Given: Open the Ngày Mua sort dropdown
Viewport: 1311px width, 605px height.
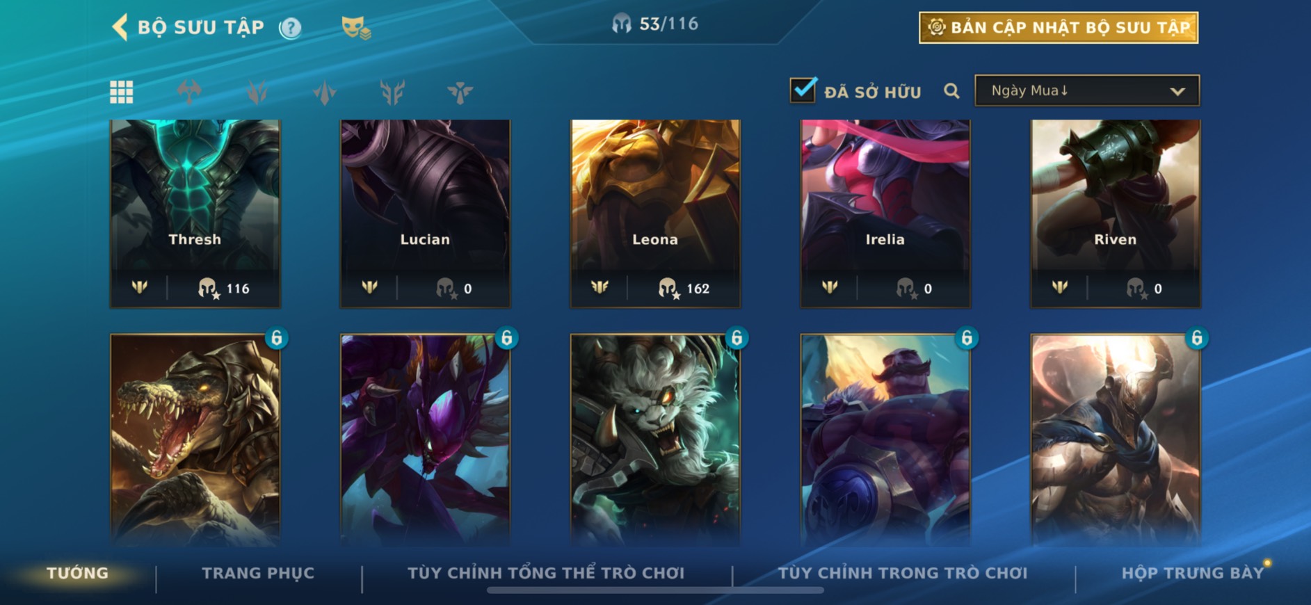Looking at the screenshot, I should click(1087, 90).
